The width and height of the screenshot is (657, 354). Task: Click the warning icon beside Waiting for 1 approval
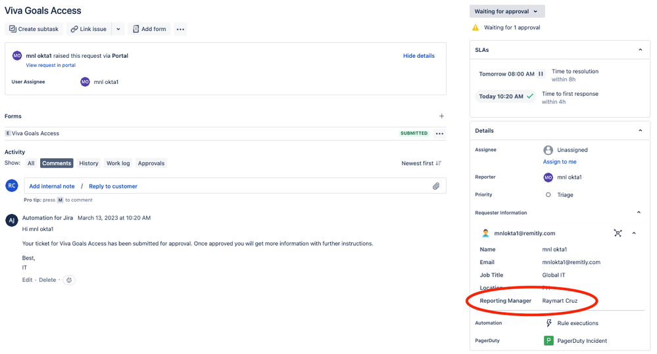(475, 28)
